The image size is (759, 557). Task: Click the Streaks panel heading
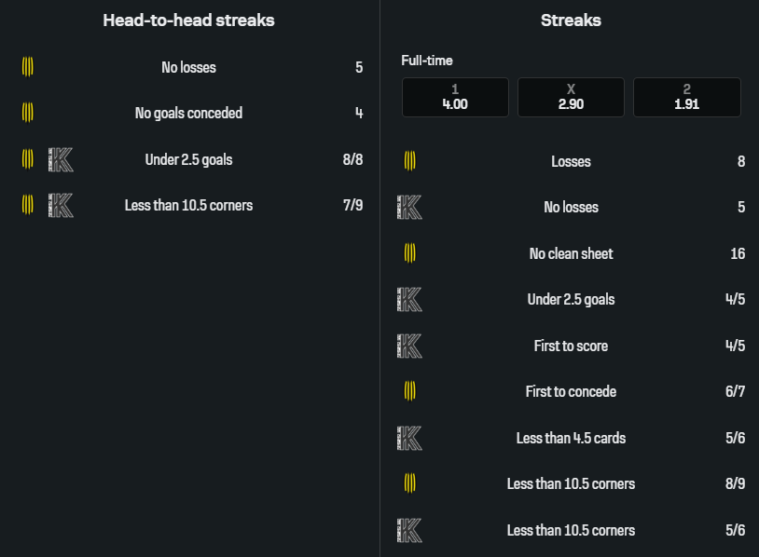[571, 20]
